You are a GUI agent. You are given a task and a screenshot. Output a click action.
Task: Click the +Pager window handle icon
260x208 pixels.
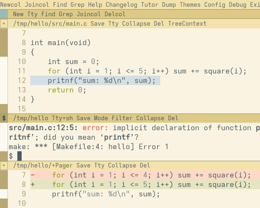4,165
